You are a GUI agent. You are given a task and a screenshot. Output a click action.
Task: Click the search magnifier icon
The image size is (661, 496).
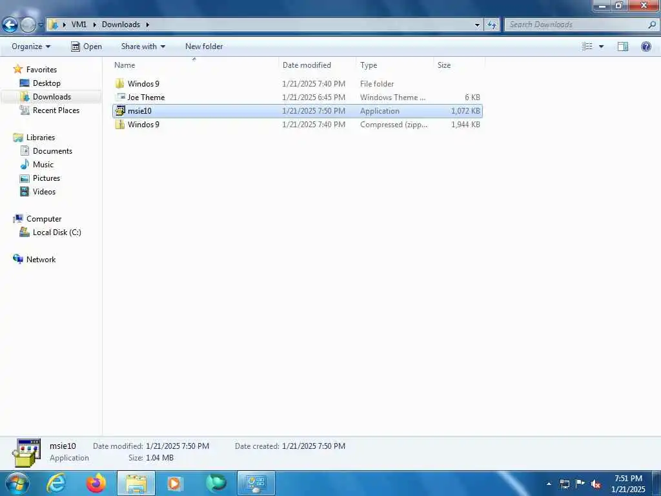652,25
